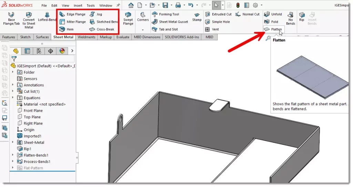Select the Forming Tool command
This screenshot has height=187, width=353.
(165, 14)
